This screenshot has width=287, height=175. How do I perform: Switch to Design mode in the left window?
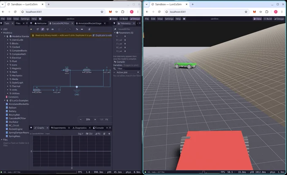pos(135,19)
